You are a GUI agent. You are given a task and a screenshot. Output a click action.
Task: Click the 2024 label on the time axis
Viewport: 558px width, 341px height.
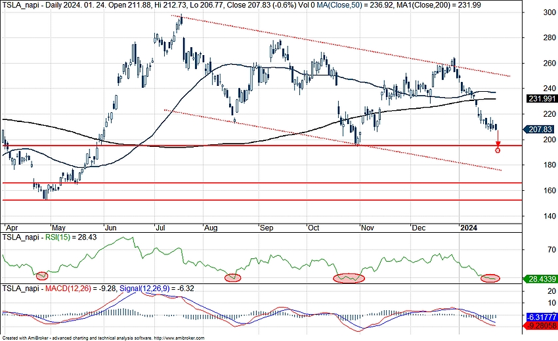(x=469, y=228)
